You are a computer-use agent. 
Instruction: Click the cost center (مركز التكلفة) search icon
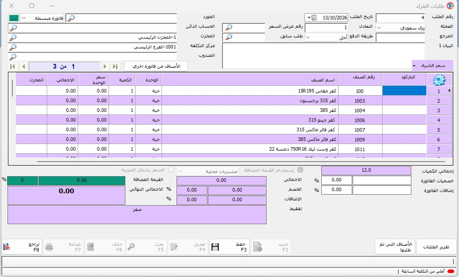(x=13, y=47)
